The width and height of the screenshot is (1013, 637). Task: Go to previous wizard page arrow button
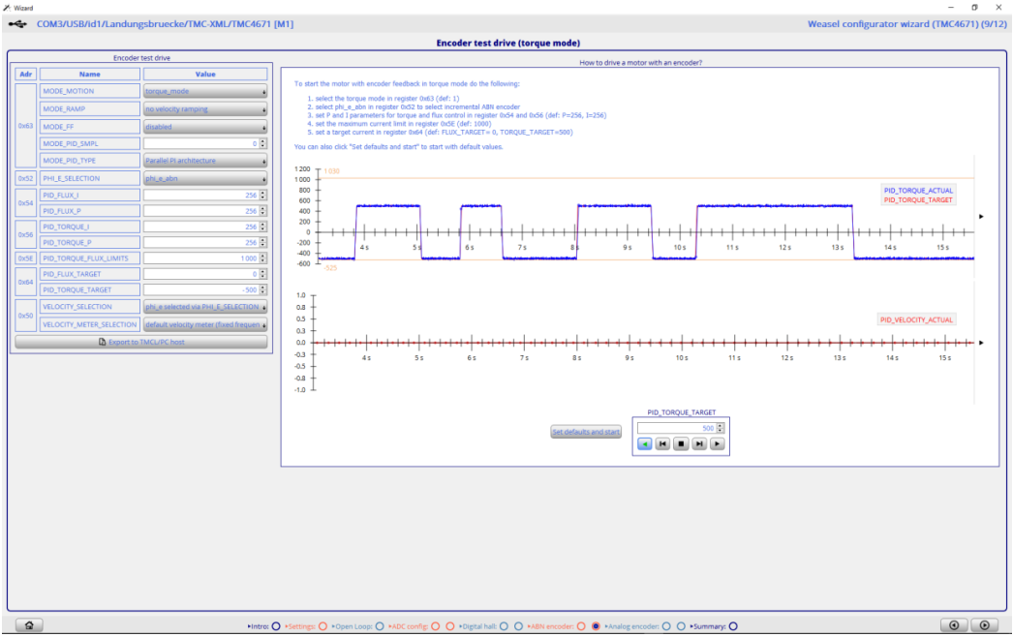(954, 624)
